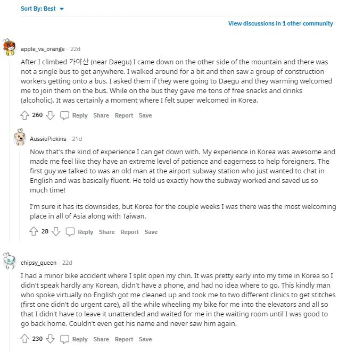Click apple_vs_orange's avatar image
The width and height of the screenshot is (347, 352).
coord(9,48)
